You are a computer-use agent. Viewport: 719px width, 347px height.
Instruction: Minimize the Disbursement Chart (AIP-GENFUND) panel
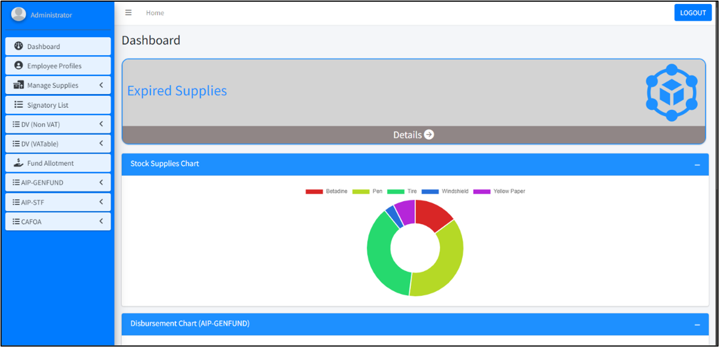coord(697,324)
